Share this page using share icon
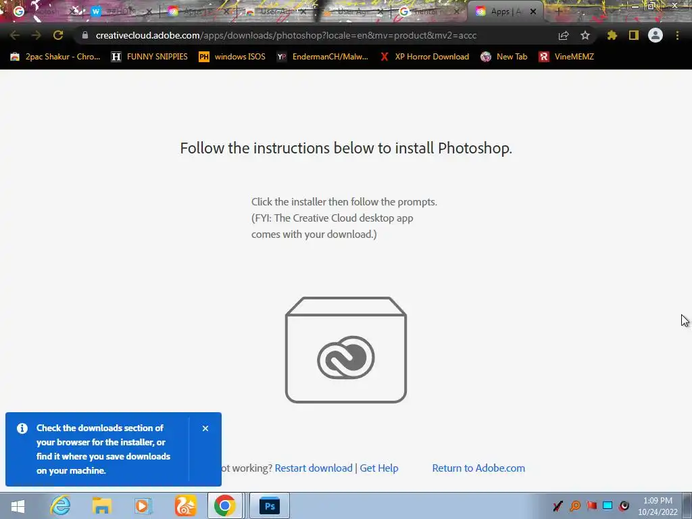The height and width of the screenshot is (519, 692). (564, 36)
